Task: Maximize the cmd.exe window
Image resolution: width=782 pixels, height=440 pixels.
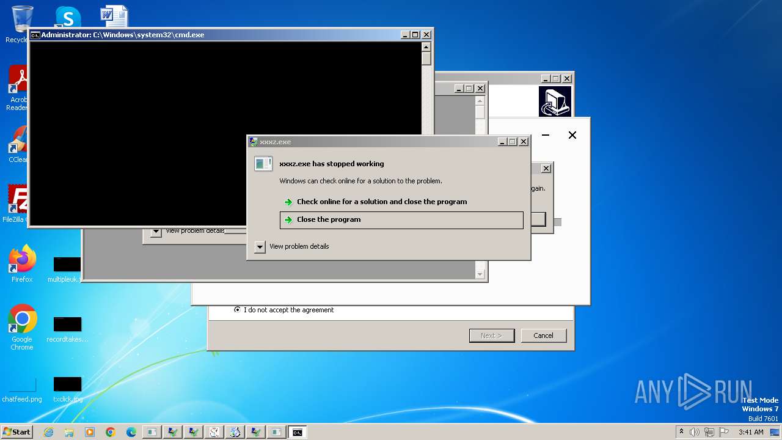Action: click(415, 35)
